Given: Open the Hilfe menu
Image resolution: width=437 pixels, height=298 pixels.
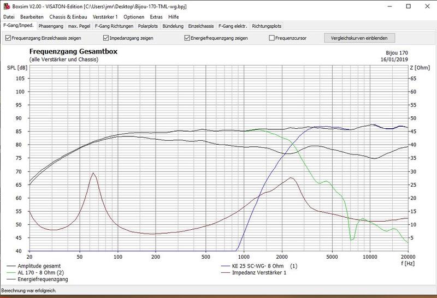Looking at the screenshot, I should 174,17.
